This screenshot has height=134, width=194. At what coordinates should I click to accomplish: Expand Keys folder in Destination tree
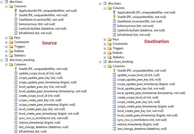[105, 40]
